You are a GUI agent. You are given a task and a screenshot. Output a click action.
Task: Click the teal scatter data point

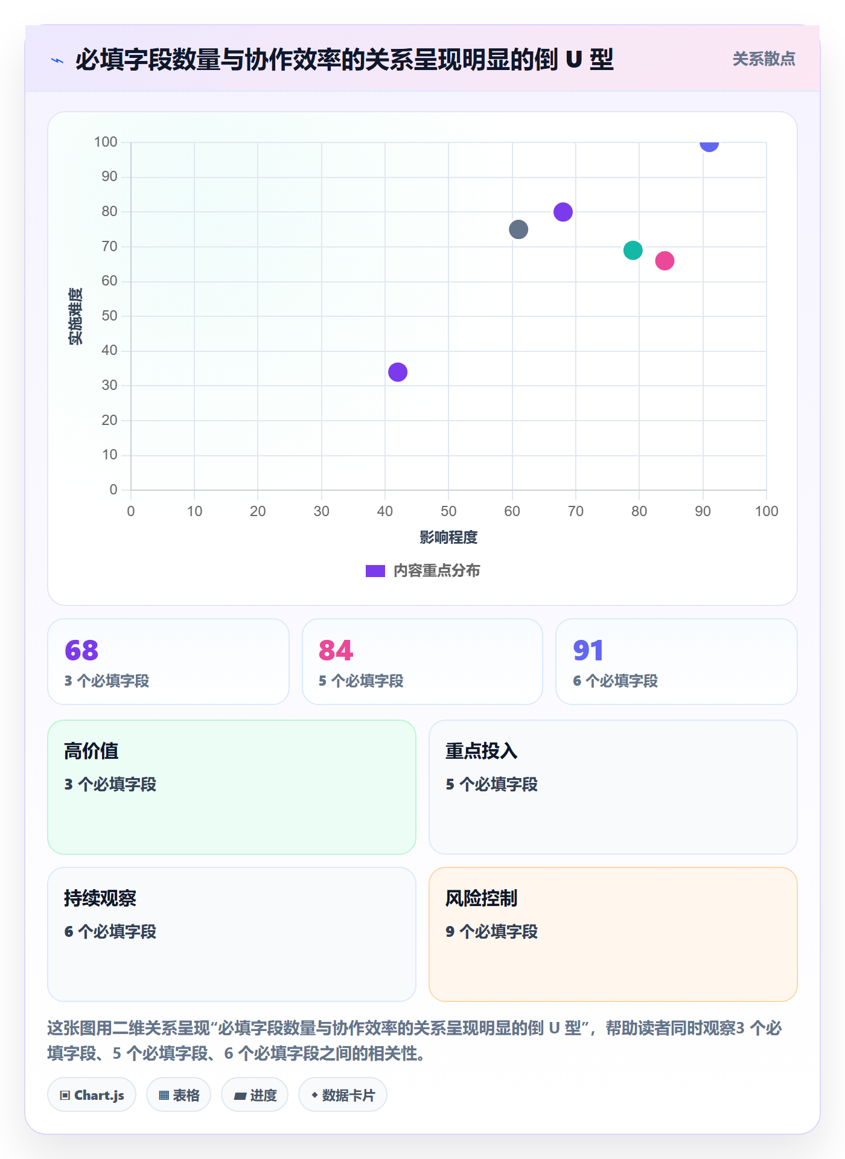(x=633, y=250)
